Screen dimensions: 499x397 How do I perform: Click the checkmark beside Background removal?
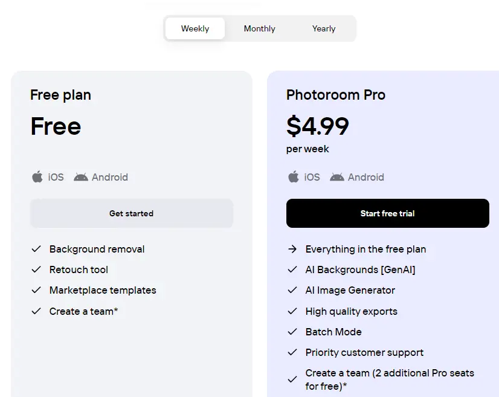(36, 249)
